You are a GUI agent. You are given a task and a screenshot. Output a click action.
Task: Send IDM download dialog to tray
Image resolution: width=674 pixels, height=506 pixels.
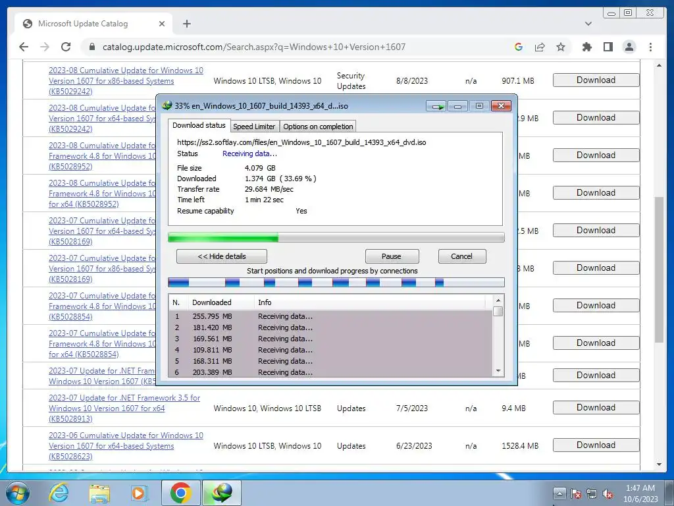point(437,106)
